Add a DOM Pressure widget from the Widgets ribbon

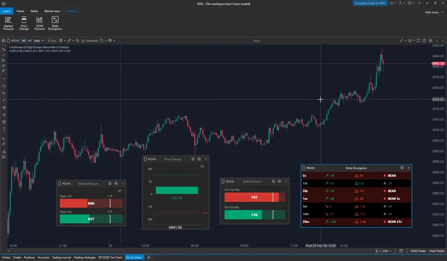pyautogui.click(x=39, y=23)
